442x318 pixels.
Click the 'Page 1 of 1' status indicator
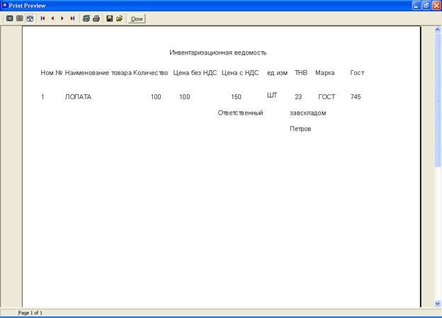(x=30, y=312)
